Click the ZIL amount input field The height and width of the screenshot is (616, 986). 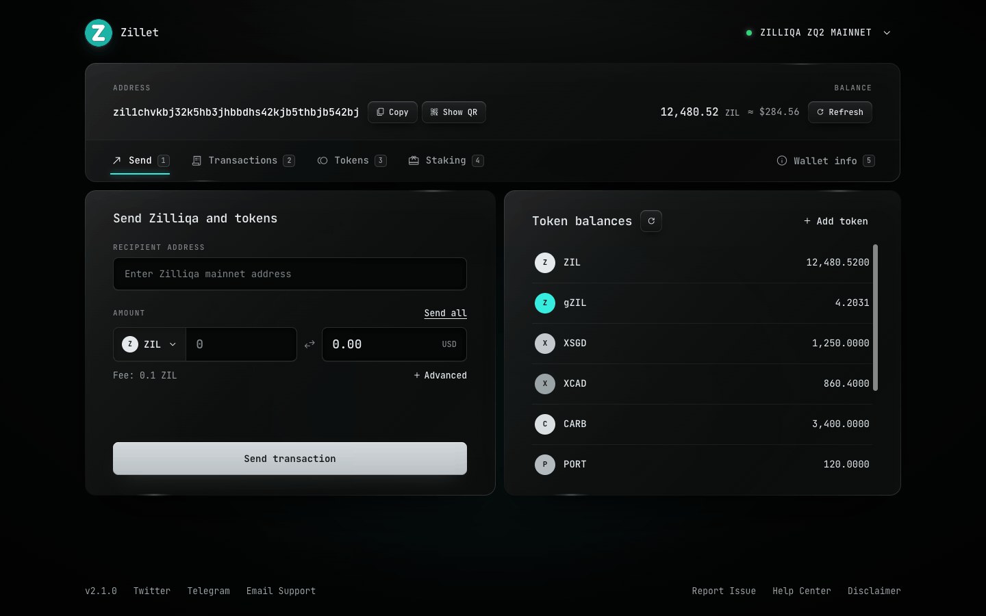click(241, 344)
